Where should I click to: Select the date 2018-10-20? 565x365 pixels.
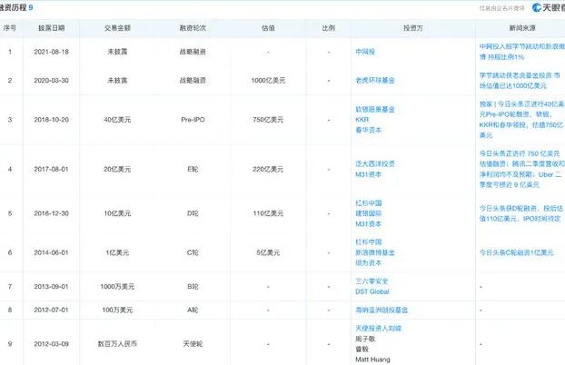[x=51, y=120]
